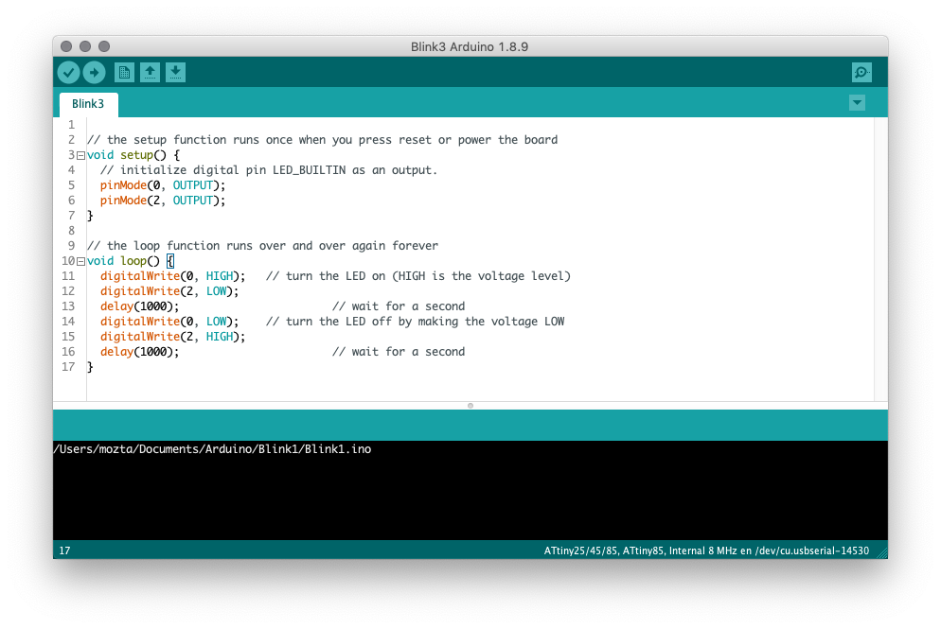
Task: Click the 'wait for a second' comment on line 13
Action: tap(399, 306)
